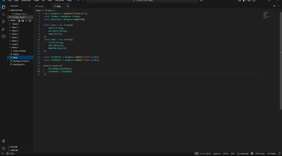Image resolution: width=282 pixels, height=156 pixels.
Task: Expand the node_modules folder
Action: [x=19, y=51]
